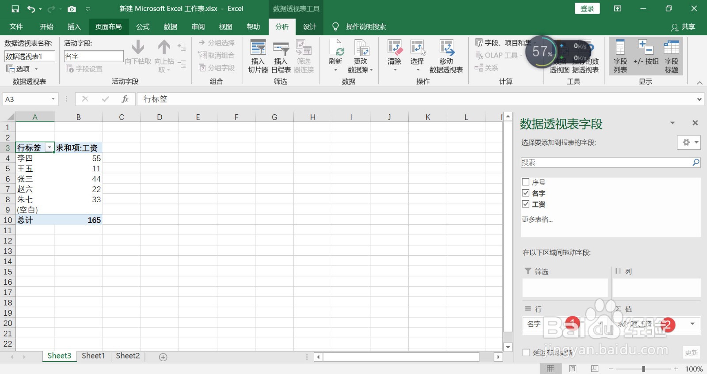This screenshot has width=707, height=374.
Task: Click the 更多表格... link
Action: coord(537,219)
